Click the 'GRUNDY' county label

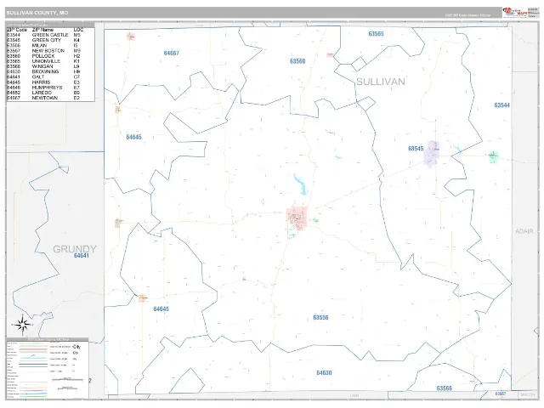click(75, 249)
